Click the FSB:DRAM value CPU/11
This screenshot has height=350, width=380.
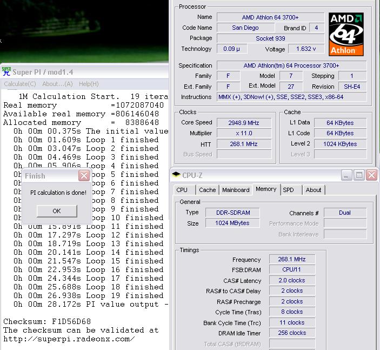292,269
